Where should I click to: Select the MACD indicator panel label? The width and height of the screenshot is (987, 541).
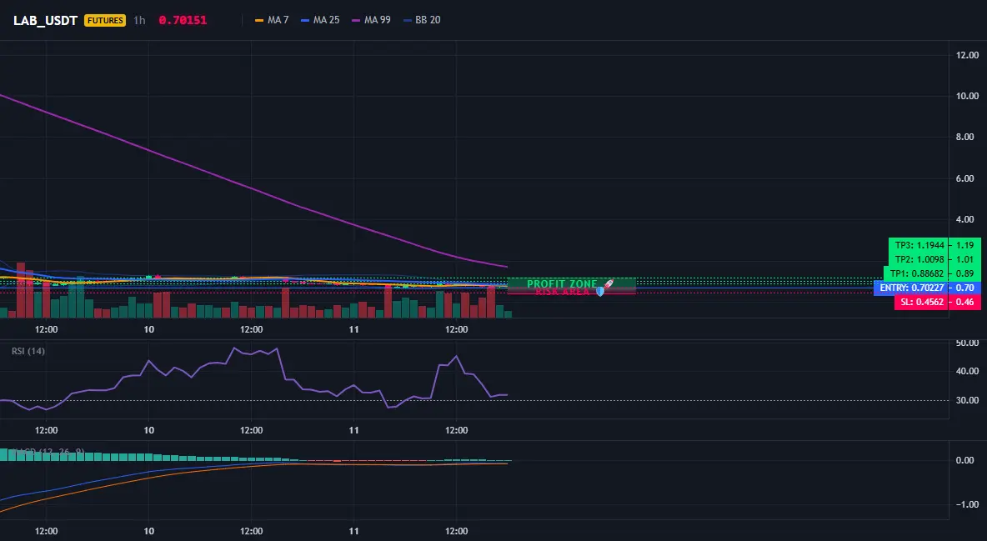[x=48, y=452]
